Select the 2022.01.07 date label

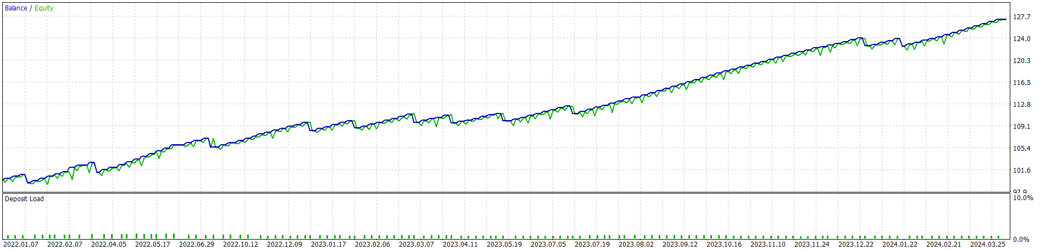pyautogui.click(x=21, y=245)
